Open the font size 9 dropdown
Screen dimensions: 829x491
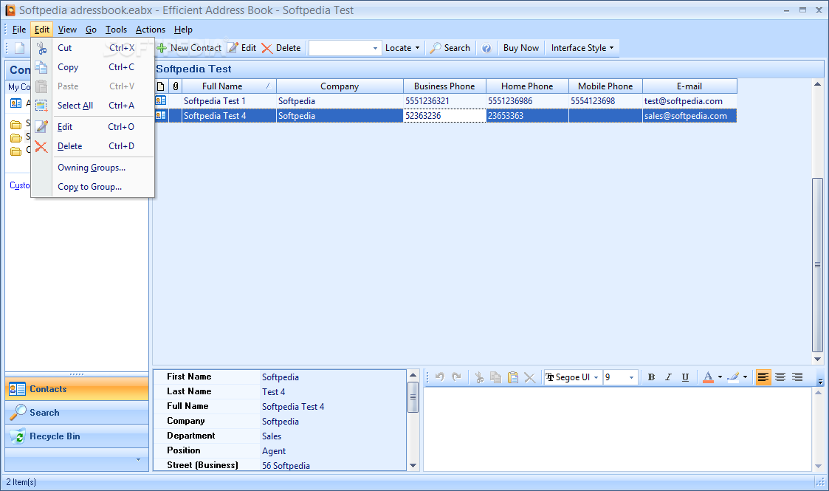pyautogui.click(x=631, y=377)
